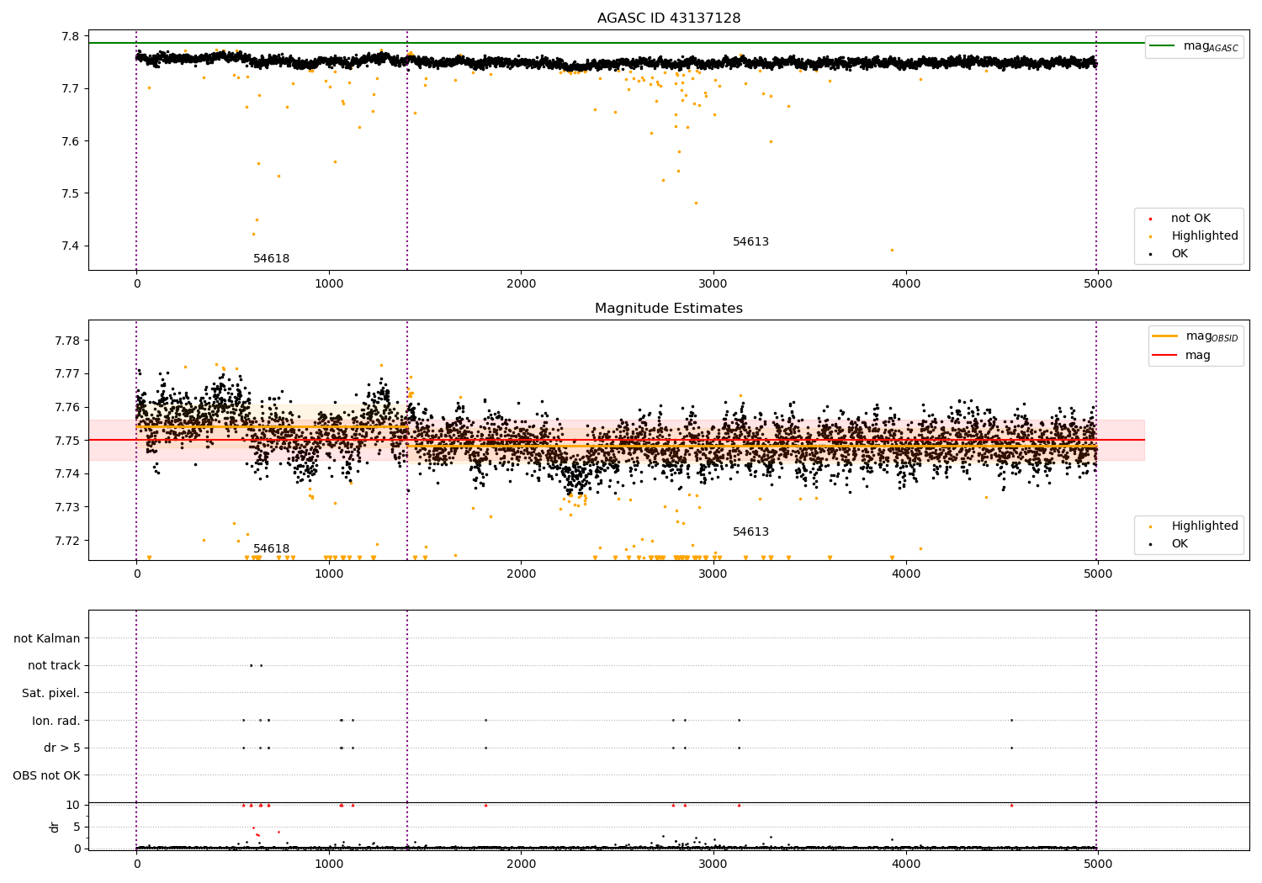The height and width of the screenshot is (883, 1262).
Task: Click the '7.4' y-axis tick label
Action: pyautogui.click(x=71, y=246)
